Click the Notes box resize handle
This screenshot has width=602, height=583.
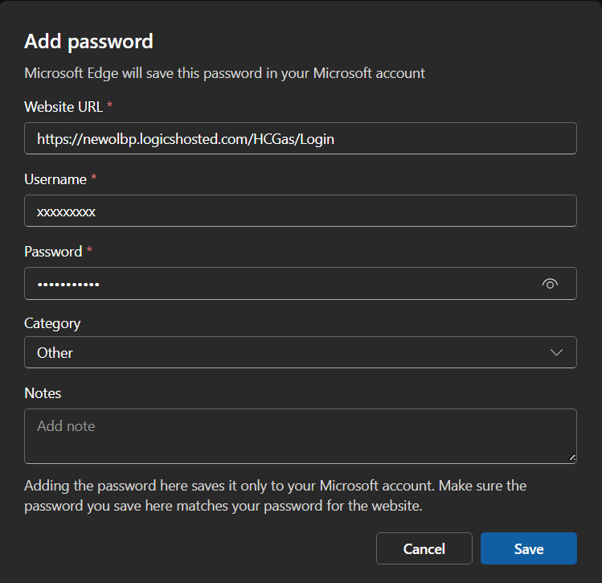(x=572, y=458)
